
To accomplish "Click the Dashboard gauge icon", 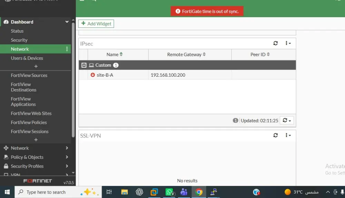I will pyautogui.click(x=6, y=22).
